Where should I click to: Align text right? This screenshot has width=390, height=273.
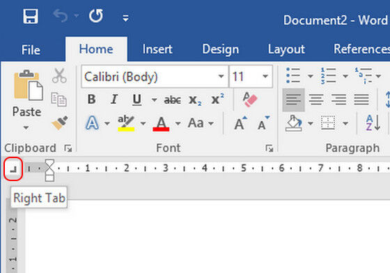pos(338,100)
